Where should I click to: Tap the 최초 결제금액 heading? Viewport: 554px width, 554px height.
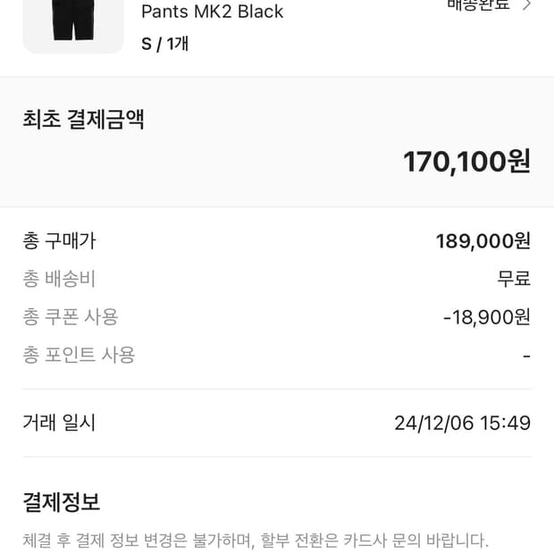click(x=83, y=120)
